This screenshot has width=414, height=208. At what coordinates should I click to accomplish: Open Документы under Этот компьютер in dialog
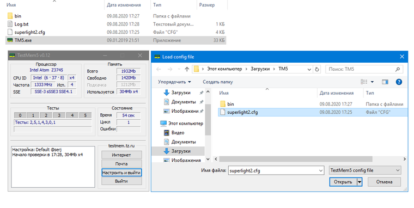[183, 142]
